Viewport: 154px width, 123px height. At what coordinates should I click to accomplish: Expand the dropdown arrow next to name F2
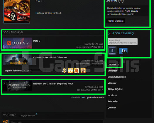pyautogui.click(x=42, y=1)
